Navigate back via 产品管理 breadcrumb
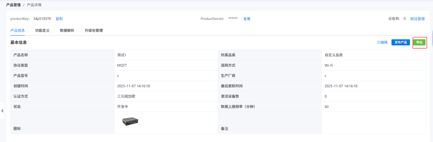The height and width of the screenshot is (142, 433). coord(13,5)
